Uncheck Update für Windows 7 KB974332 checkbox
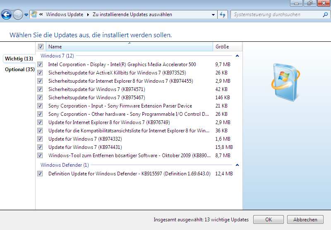The height and width of the screenshot is (230, 331). [x=40, y=139]
